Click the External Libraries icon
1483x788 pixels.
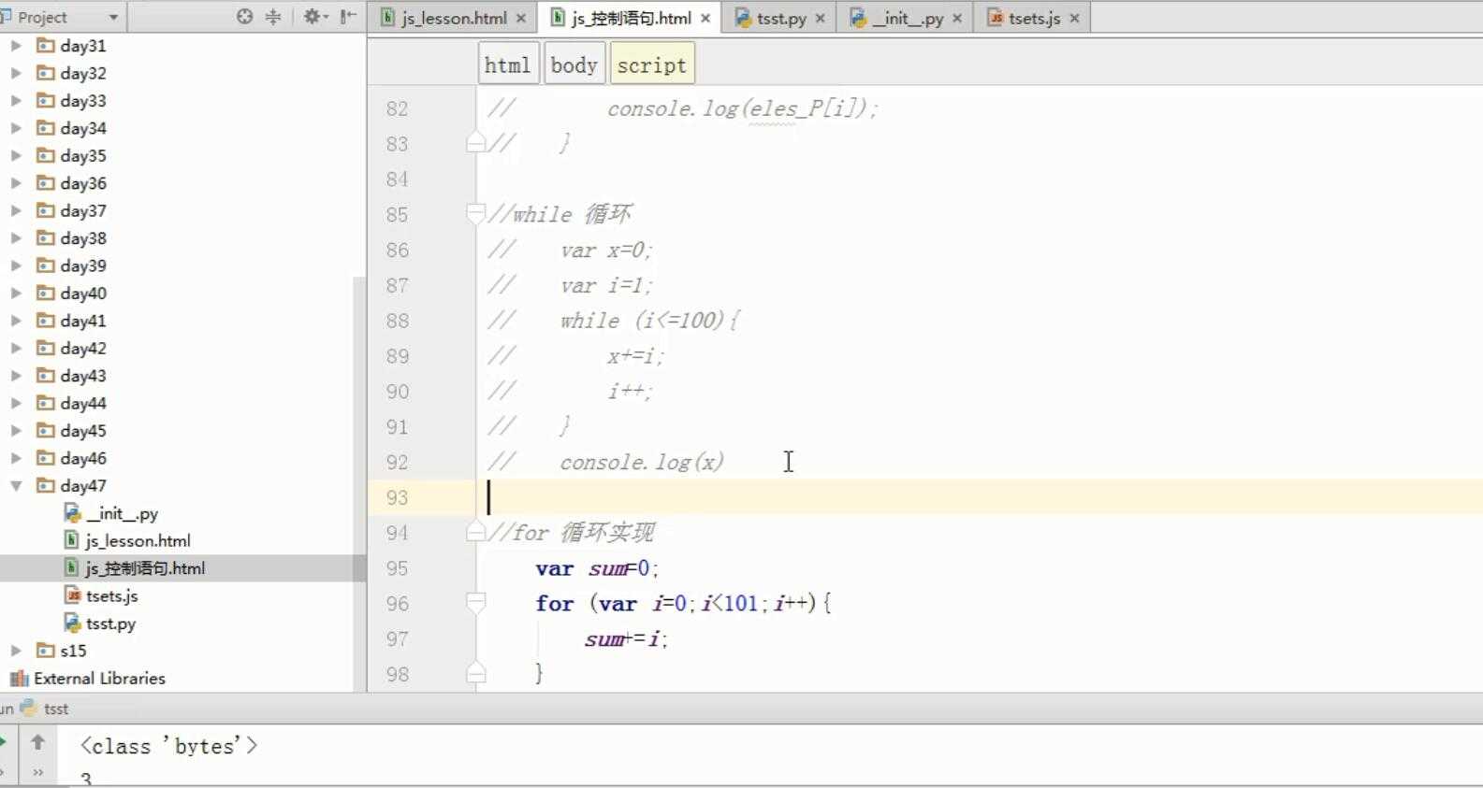(x=19, y=678)
